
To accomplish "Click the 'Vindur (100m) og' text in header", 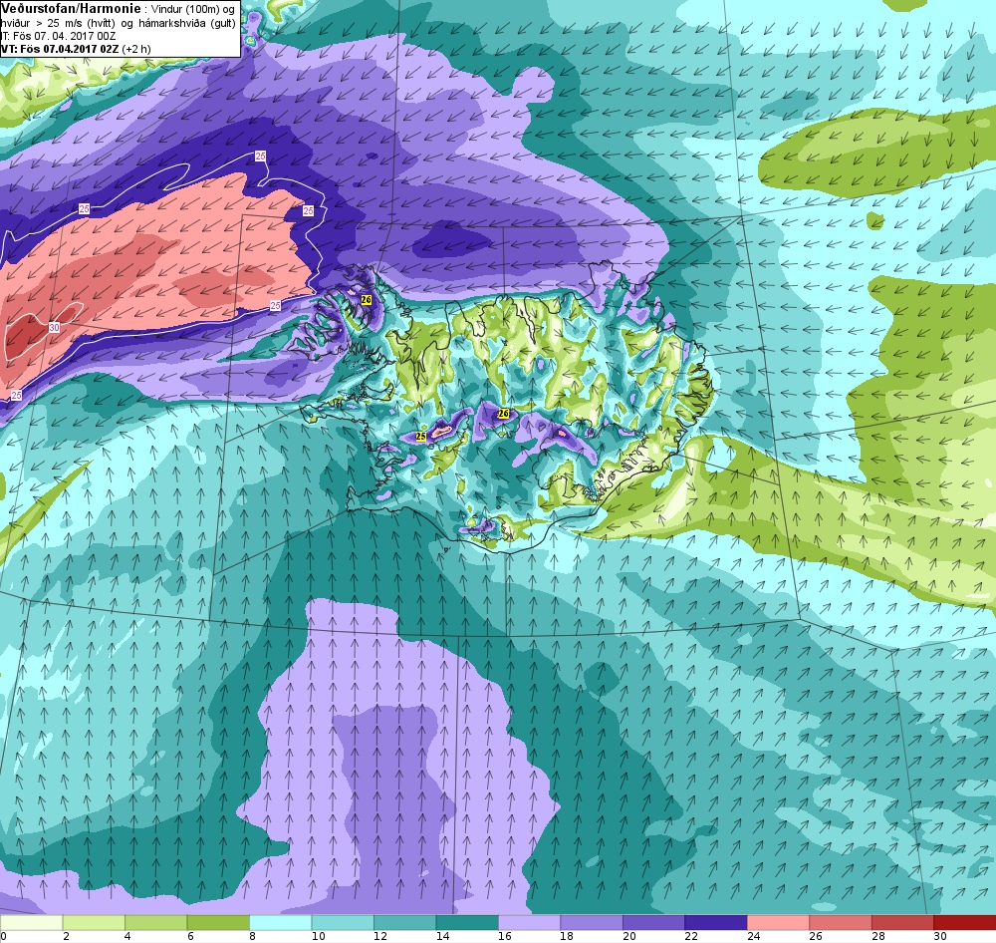I will point(193,9).
